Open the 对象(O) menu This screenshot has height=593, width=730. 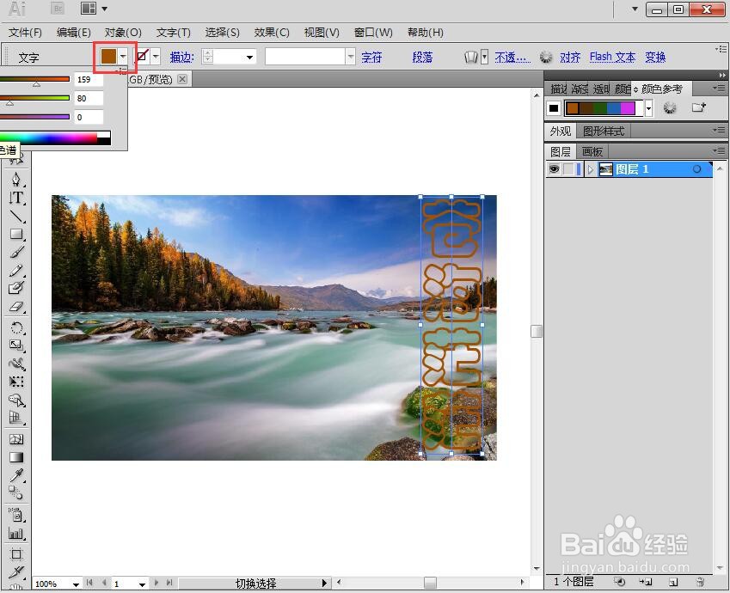click(x=123, y=33)
